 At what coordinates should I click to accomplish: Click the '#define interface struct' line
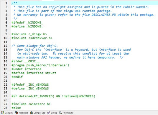point(34,73)
